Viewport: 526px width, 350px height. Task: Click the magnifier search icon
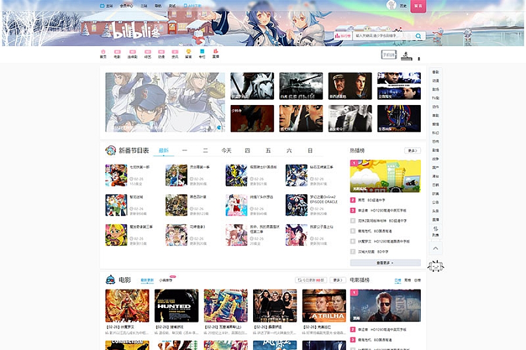click(418, 36)
